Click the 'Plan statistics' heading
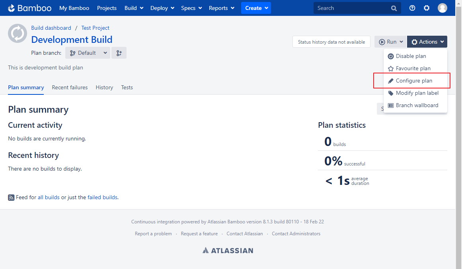 [342, 125]
